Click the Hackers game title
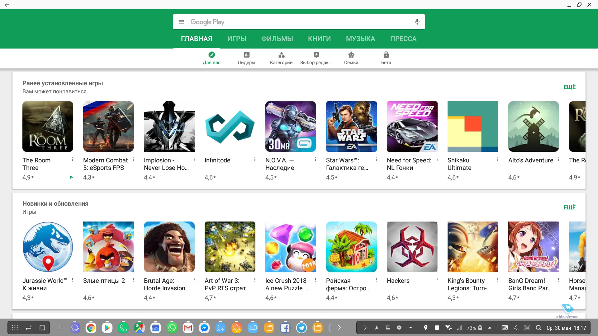 [398, 281]
